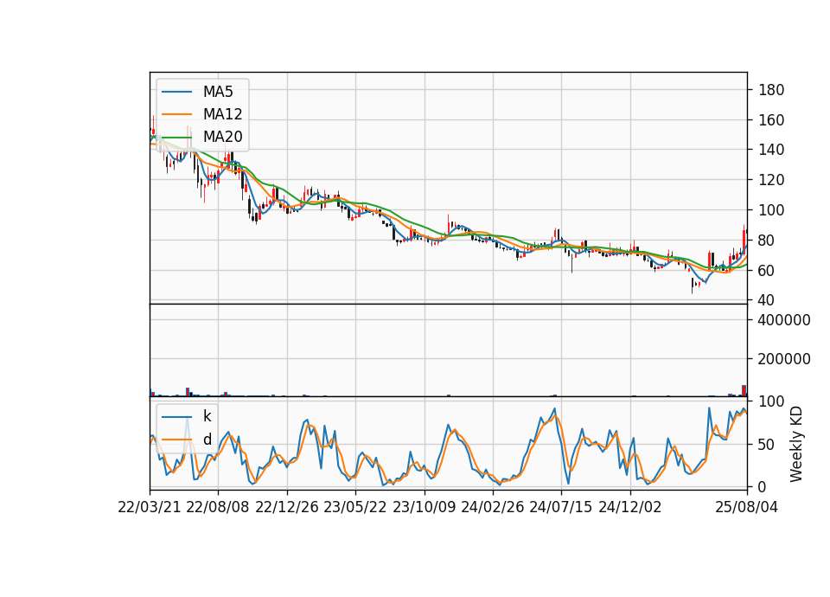
Task: Click the latest red candlestick near 80
Action: pos(744,240)
